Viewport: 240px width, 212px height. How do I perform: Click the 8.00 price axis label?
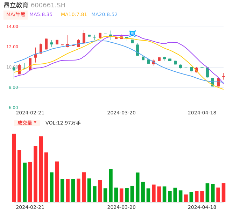[x=13, y=87]
